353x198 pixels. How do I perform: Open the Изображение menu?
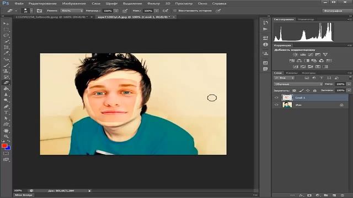74,3
